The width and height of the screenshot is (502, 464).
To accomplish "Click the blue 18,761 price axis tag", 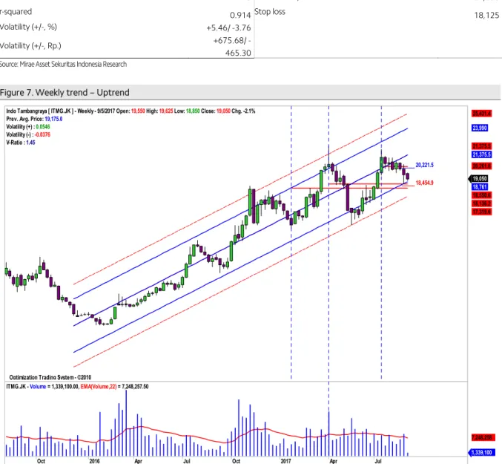I will point(479,187).
